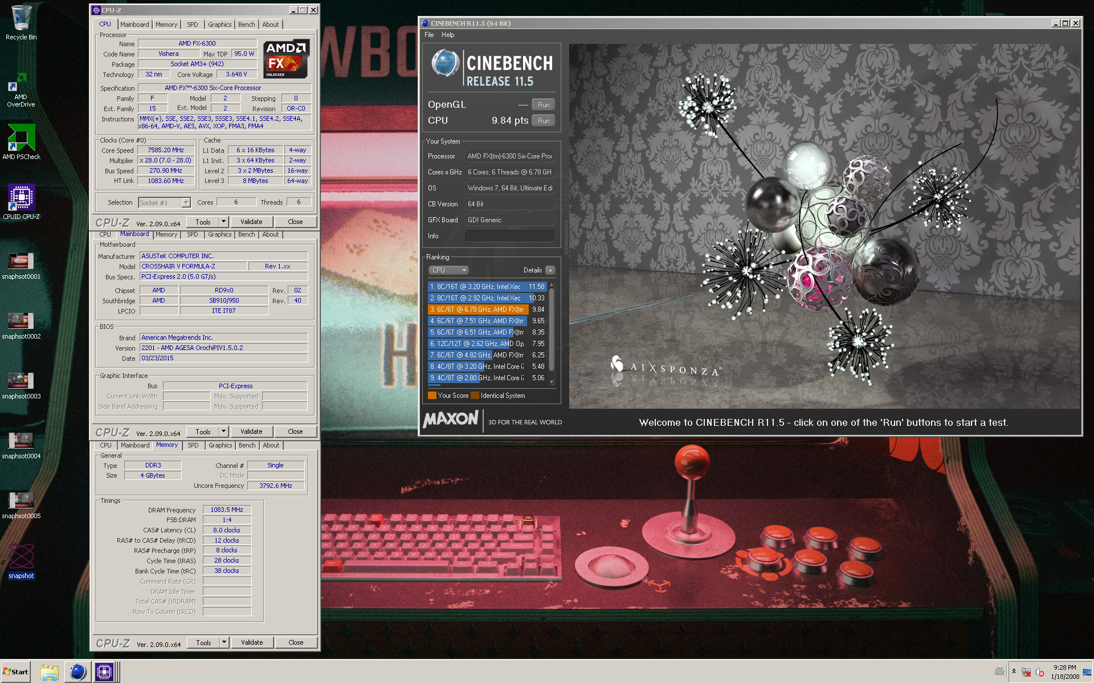Screen dimensions: 1094x684
Task: Click the DRAM Frequency 1083.5 MHz value
Action: coord(227,510)
